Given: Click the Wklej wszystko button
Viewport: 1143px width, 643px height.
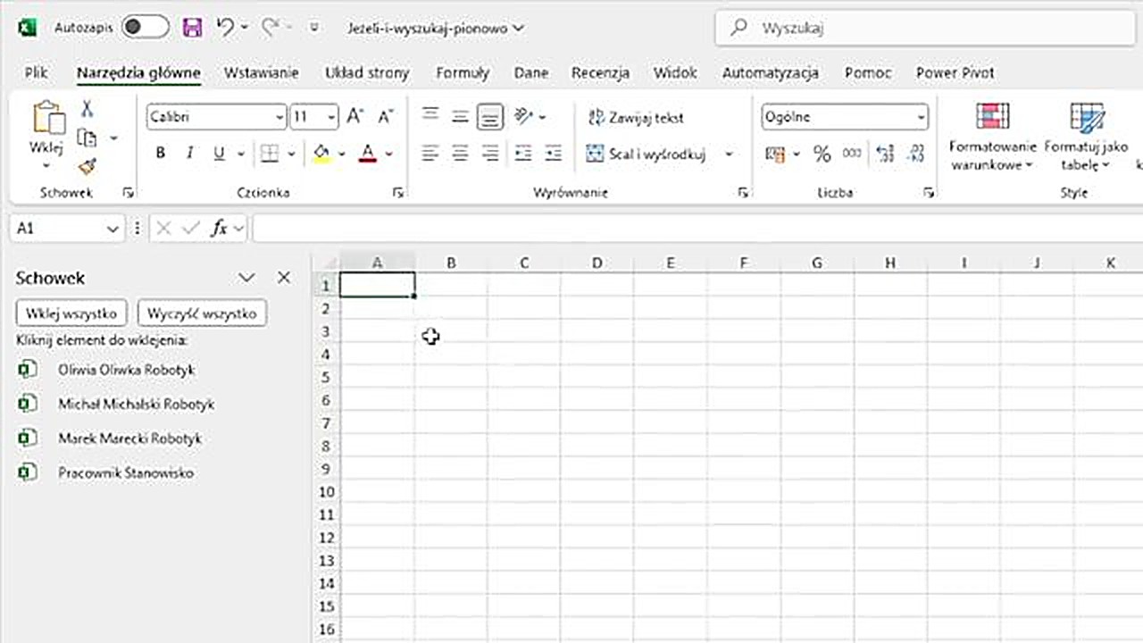Looking at the screenshot, I should [x=71, y=313].
